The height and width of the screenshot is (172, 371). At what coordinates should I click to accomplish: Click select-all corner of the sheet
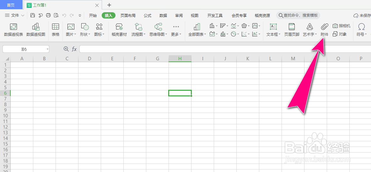point(7,59)
